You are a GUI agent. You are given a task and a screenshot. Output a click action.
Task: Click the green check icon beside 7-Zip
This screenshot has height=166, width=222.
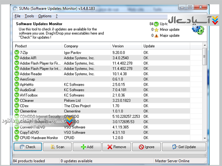pyautogui.click(x=17, y=53)
